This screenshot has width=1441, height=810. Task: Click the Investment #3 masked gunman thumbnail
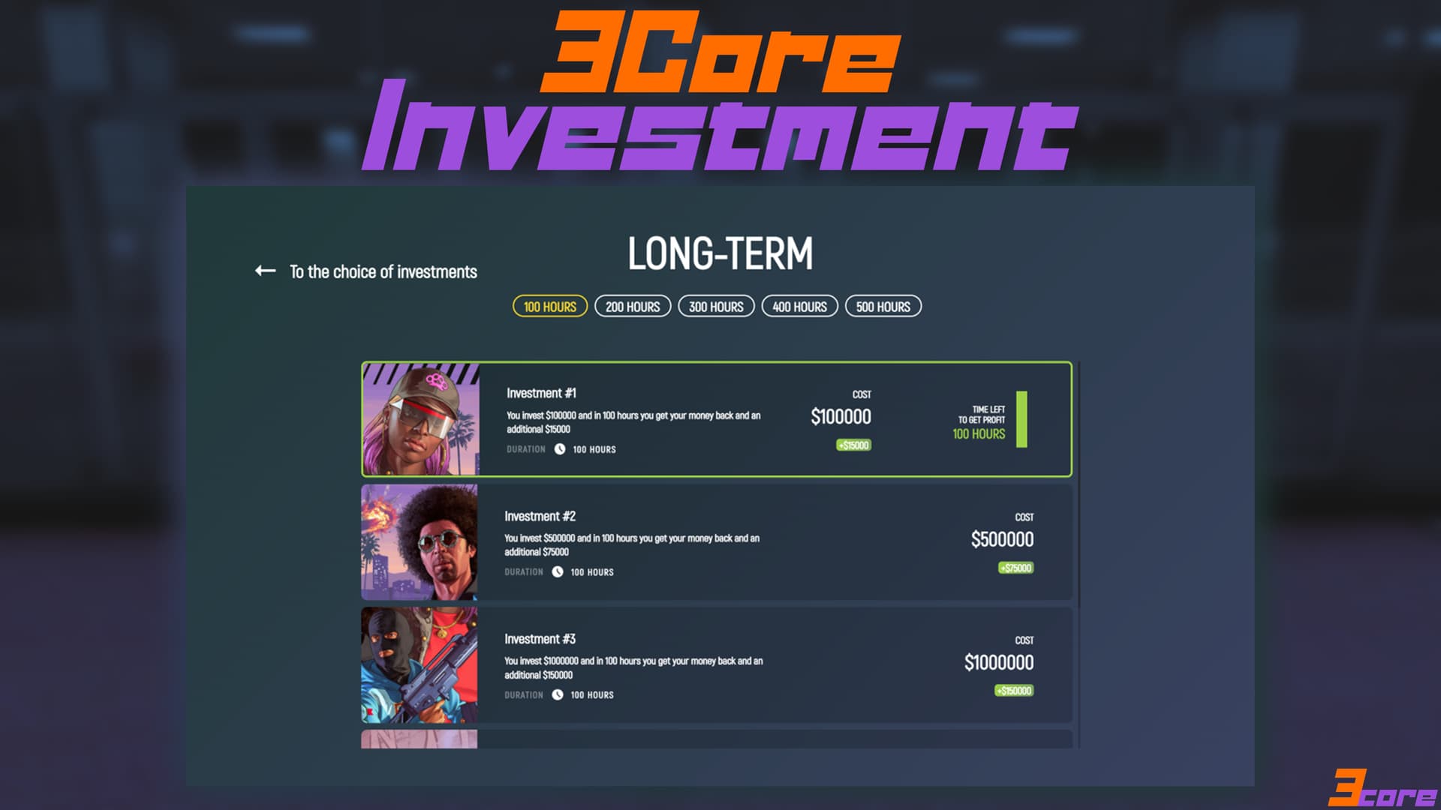[419, 664]
